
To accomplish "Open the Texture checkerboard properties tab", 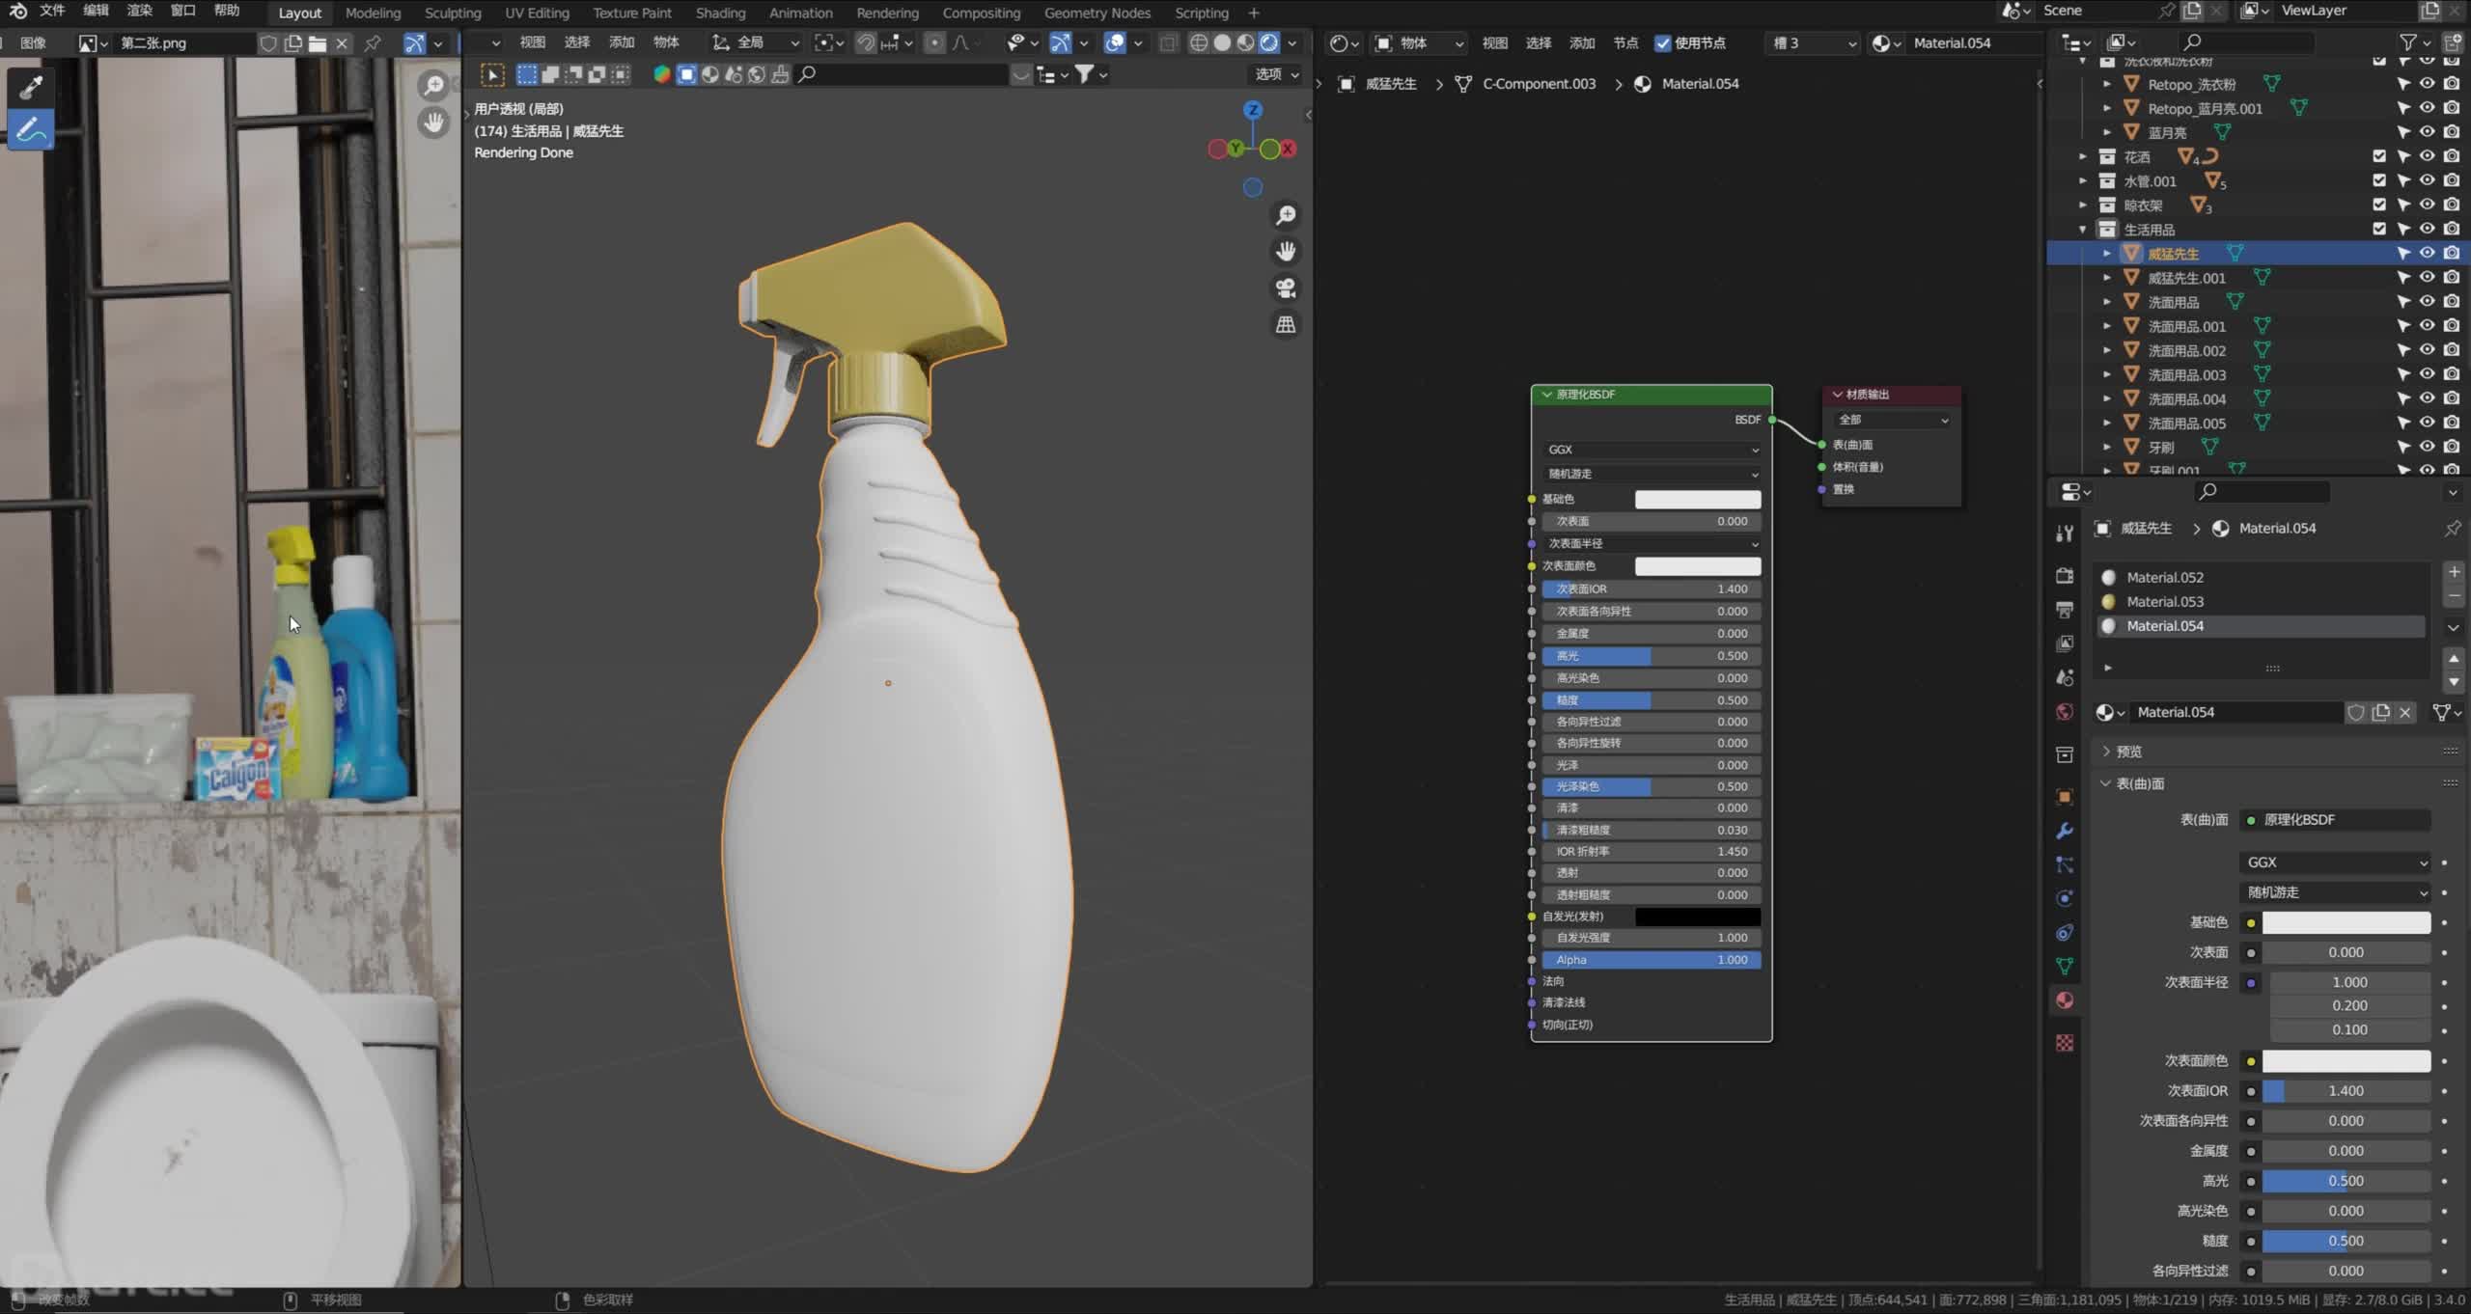I will tap(2065, 1043).
